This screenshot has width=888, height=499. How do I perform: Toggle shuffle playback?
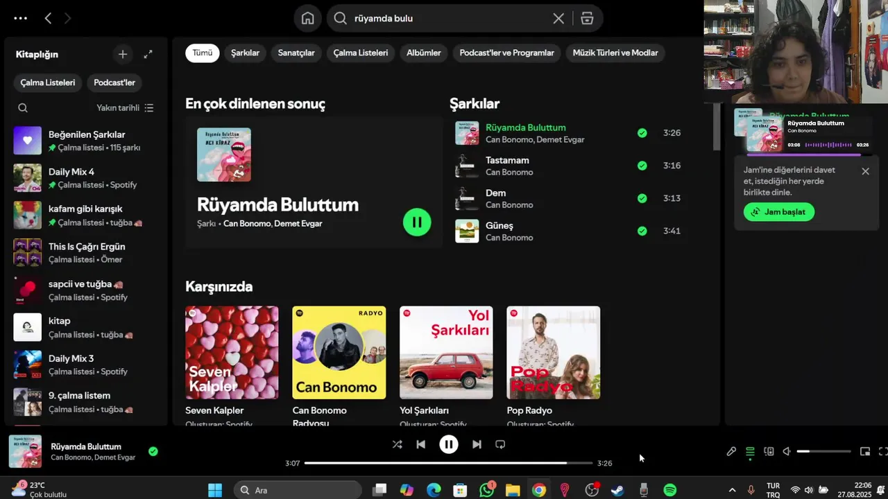click(x=397, y=444)
